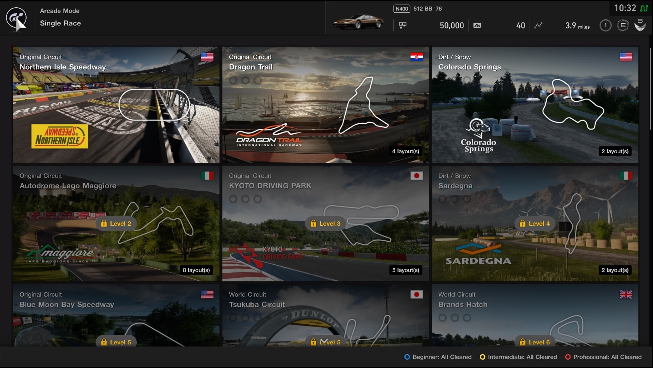Click the circled E driver rating icon
The height and width of the screenshot is (368, 653).
623,25
